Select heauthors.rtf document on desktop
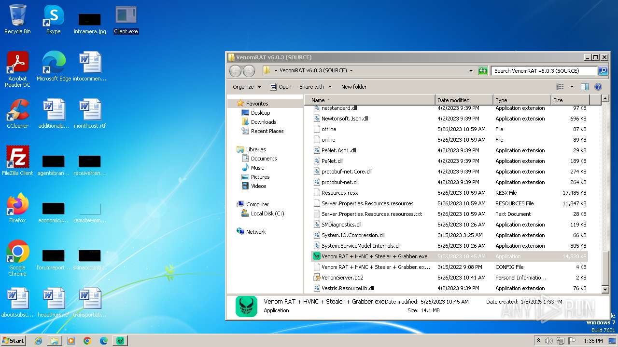Screen dimensions: 618x347 pyautogui.click(x=54, y=303)
